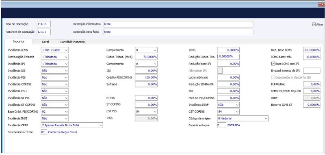
Task: Click the Redução SIMBAHIA field
Action: [x=228, y=84]
